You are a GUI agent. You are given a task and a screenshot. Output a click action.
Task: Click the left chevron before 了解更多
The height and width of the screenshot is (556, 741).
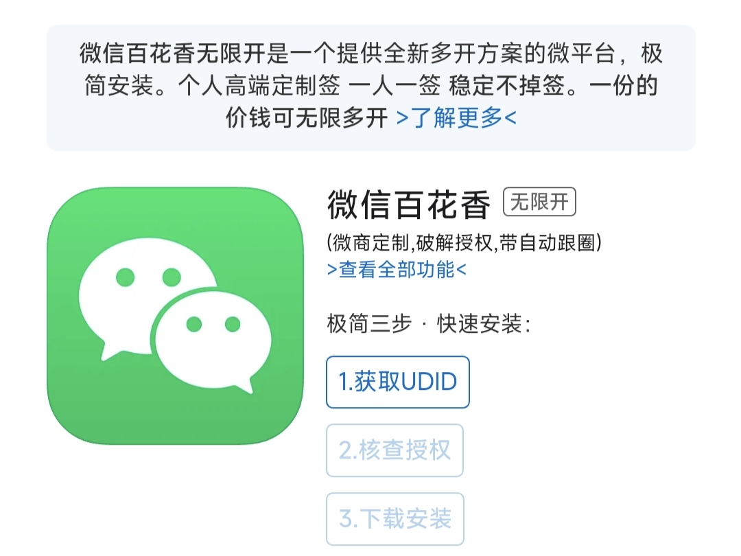tap(402, 118)
